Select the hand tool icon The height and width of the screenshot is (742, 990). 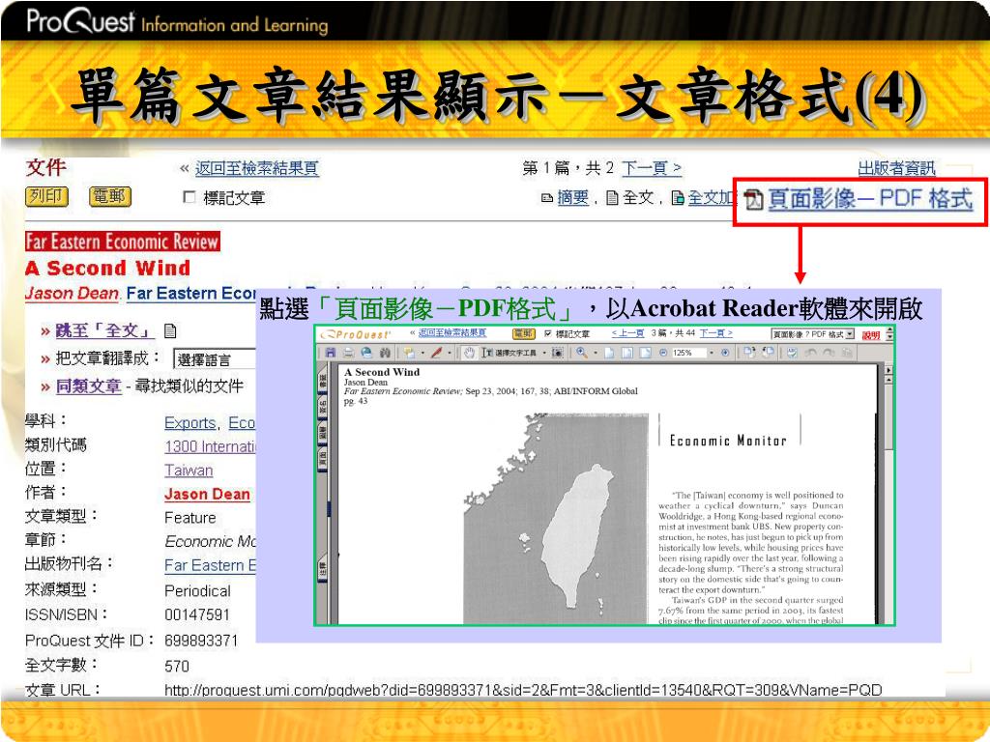(x=470, y=353)
